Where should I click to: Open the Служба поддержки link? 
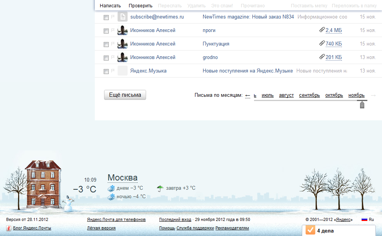[195, 228]
